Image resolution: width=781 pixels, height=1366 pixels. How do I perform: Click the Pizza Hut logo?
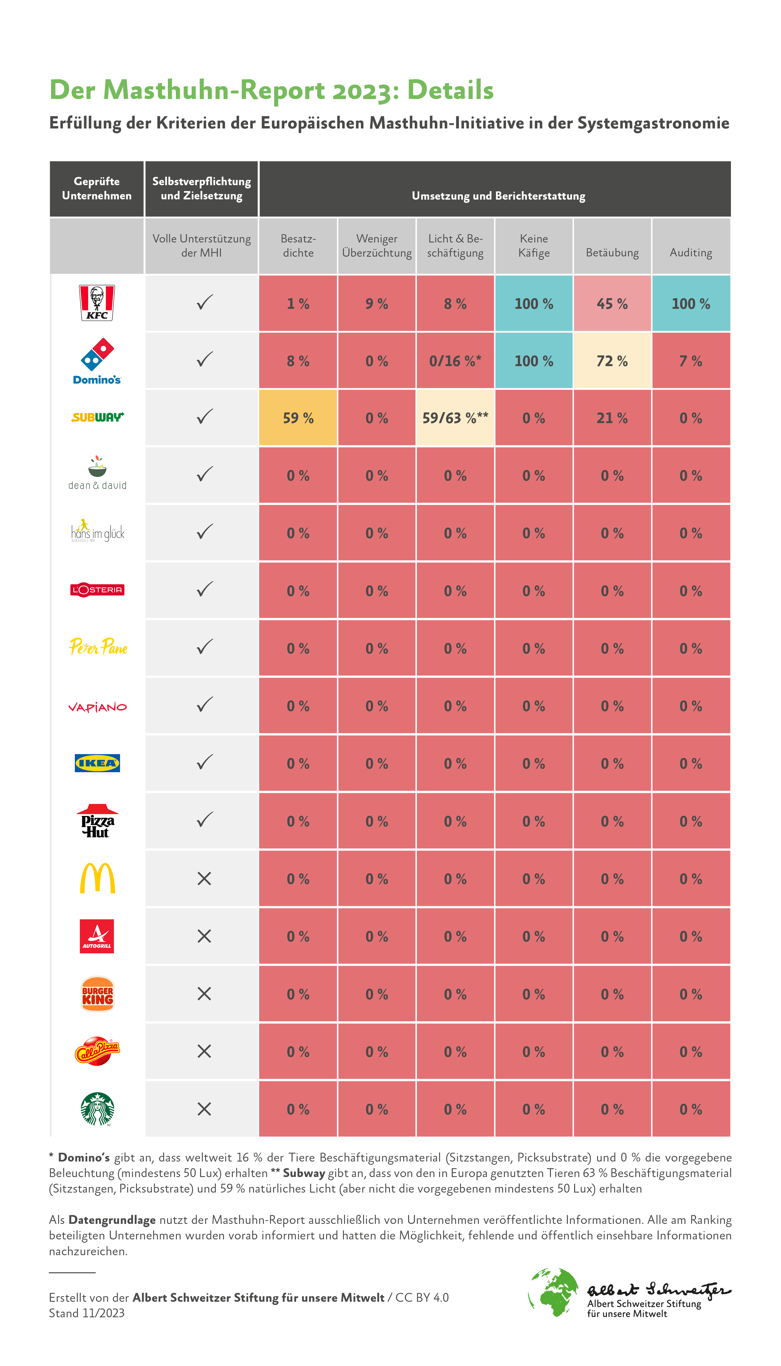[x=97, y=821]
